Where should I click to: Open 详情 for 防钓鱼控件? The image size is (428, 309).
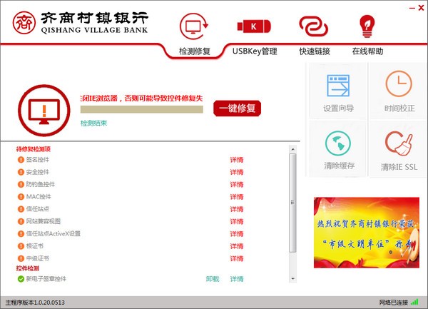236,184
